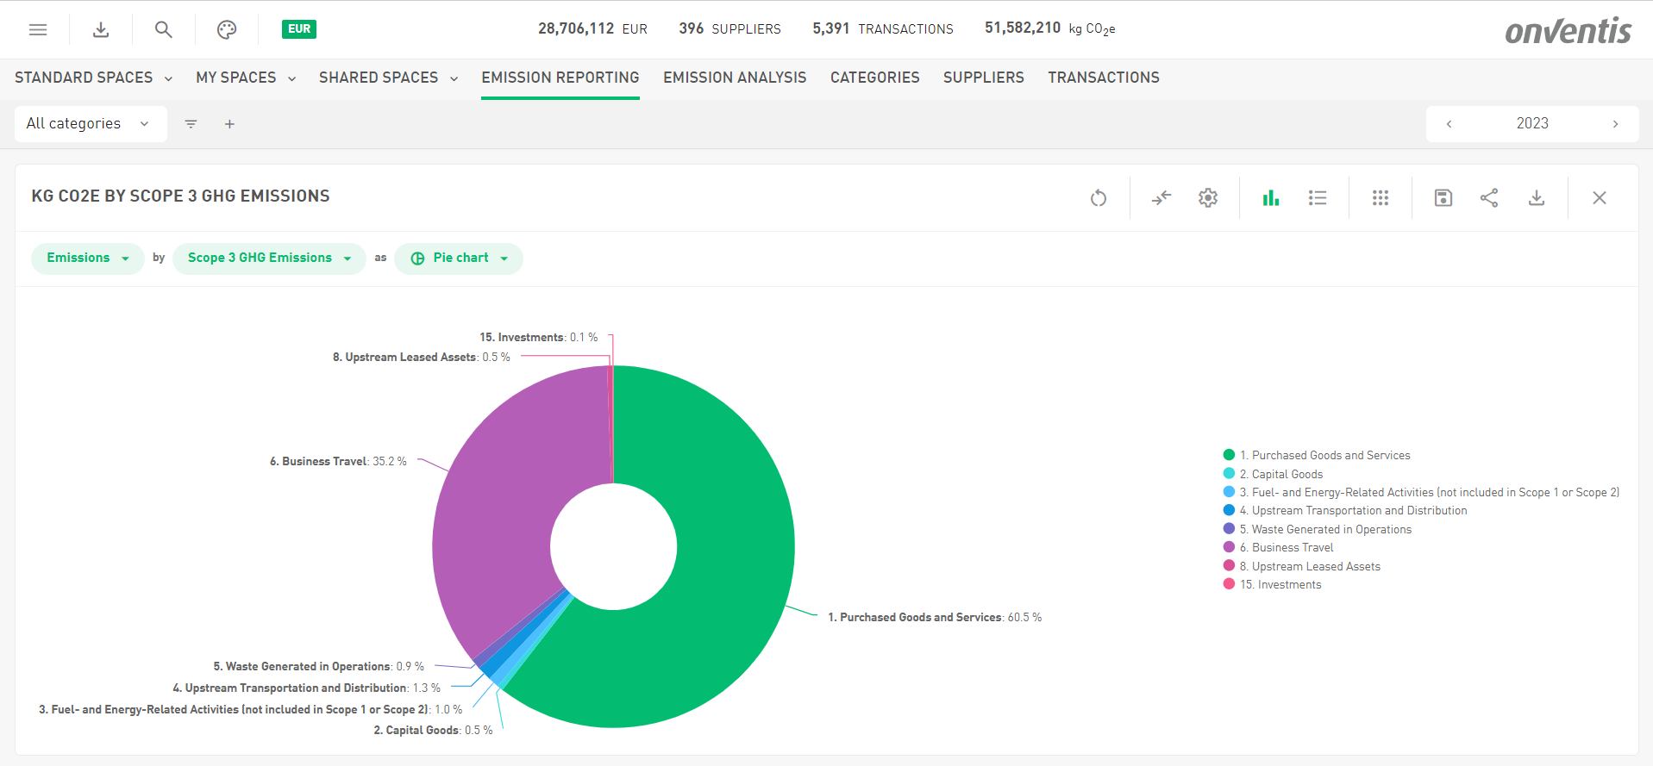This screenshot has width=1653, height=766.
Task: Open the Pie chart type dropdown
Action: (459, 258)
